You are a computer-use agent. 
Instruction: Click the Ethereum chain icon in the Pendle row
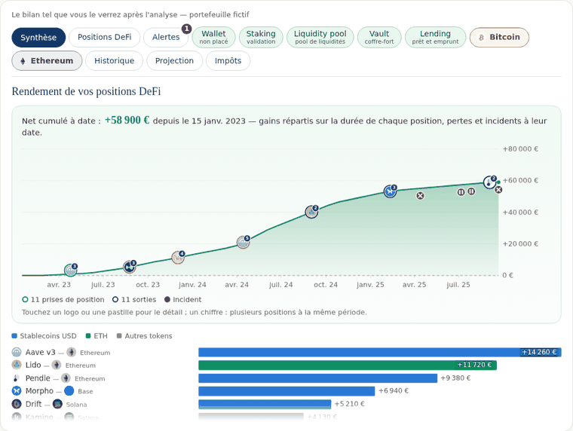click(66, 378)
